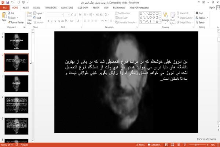
Task: Open the Text Direction dropdown
Action: 123,13
